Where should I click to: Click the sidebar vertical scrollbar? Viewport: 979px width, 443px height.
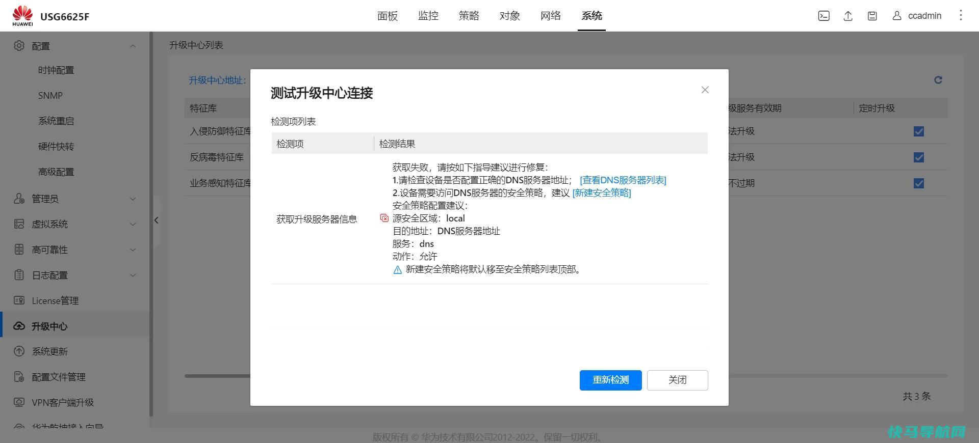151,224
